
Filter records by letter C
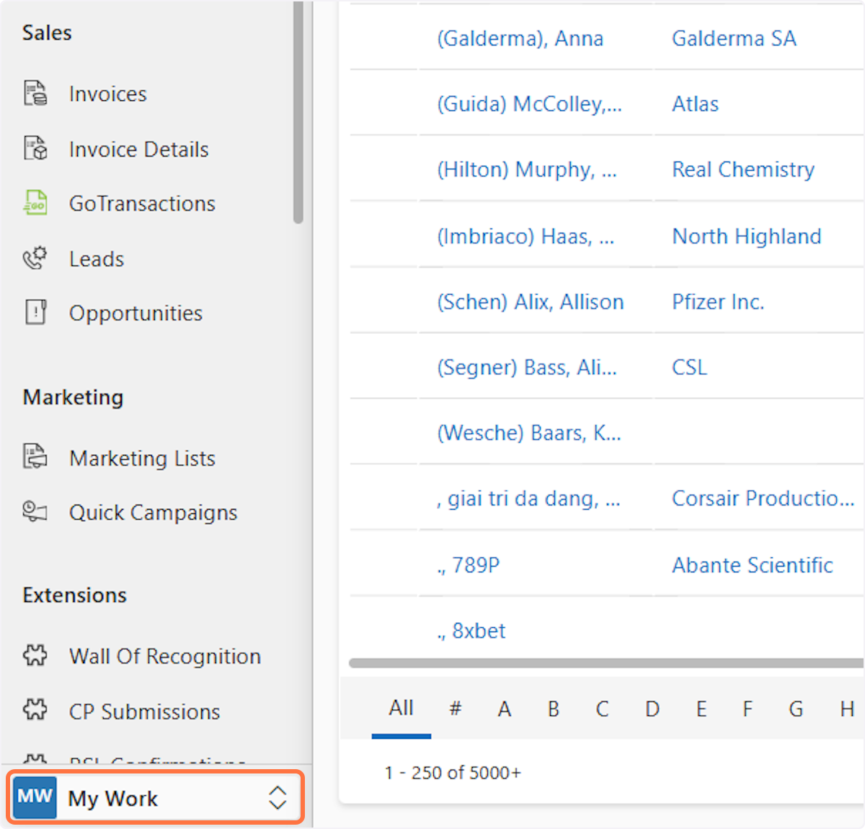click(x=602, y=709)
